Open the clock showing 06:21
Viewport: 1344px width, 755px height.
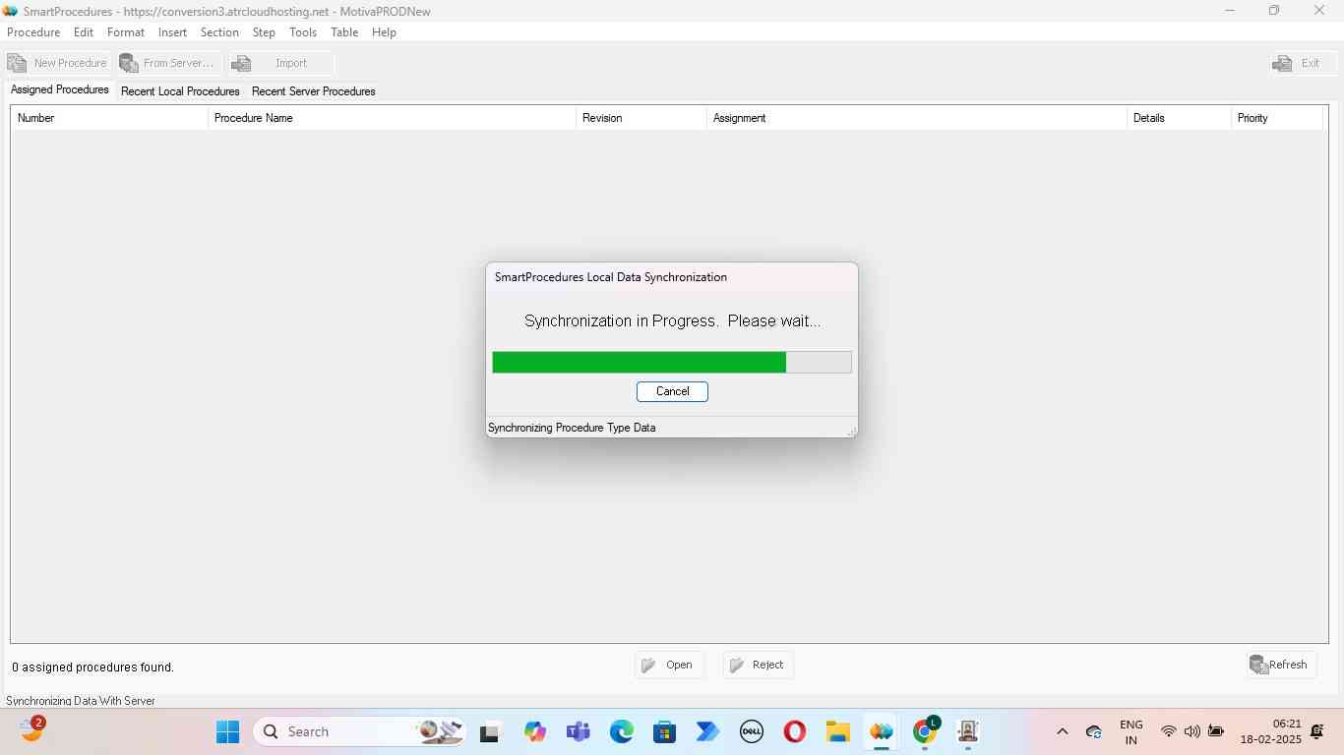point(1270,731)
